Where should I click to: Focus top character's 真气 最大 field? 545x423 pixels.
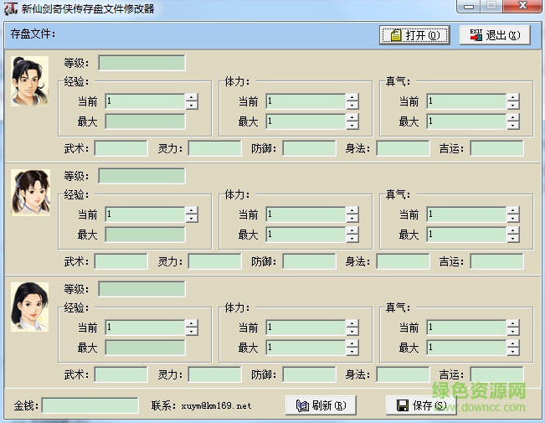pos(466,121)
